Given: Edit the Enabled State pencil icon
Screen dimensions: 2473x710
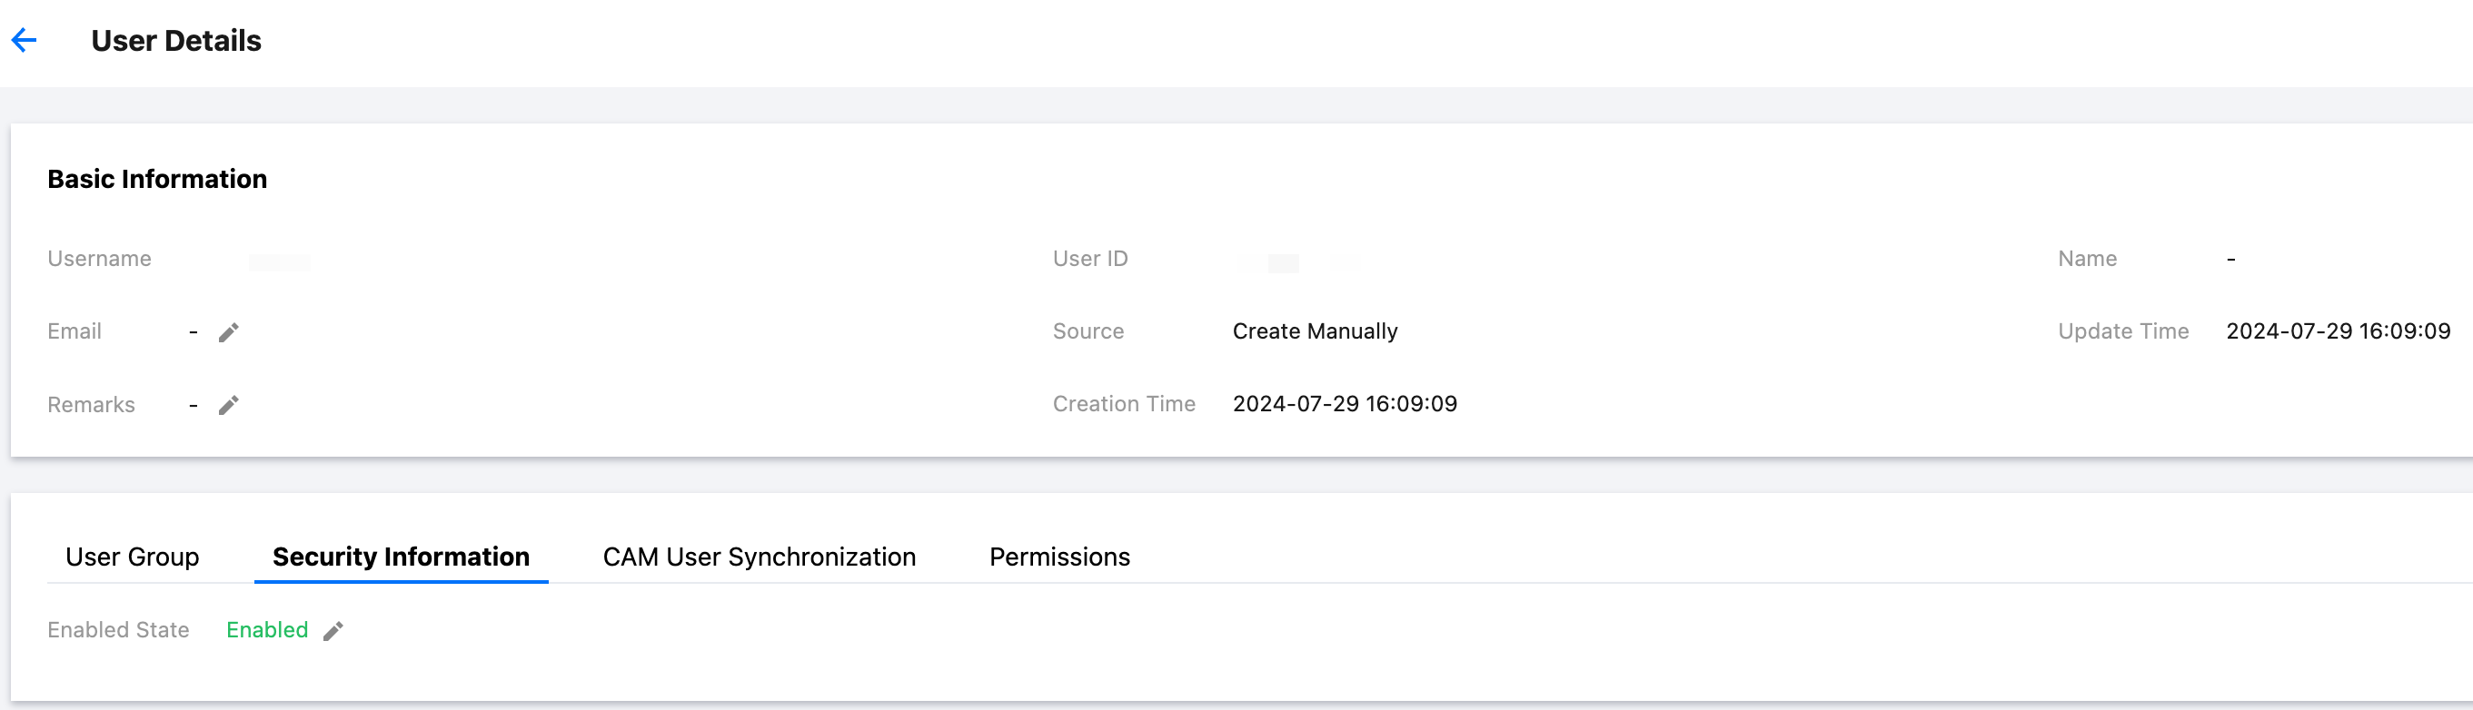Looking at the screenshot, I should pyautogui.click(x=333, y=630).
